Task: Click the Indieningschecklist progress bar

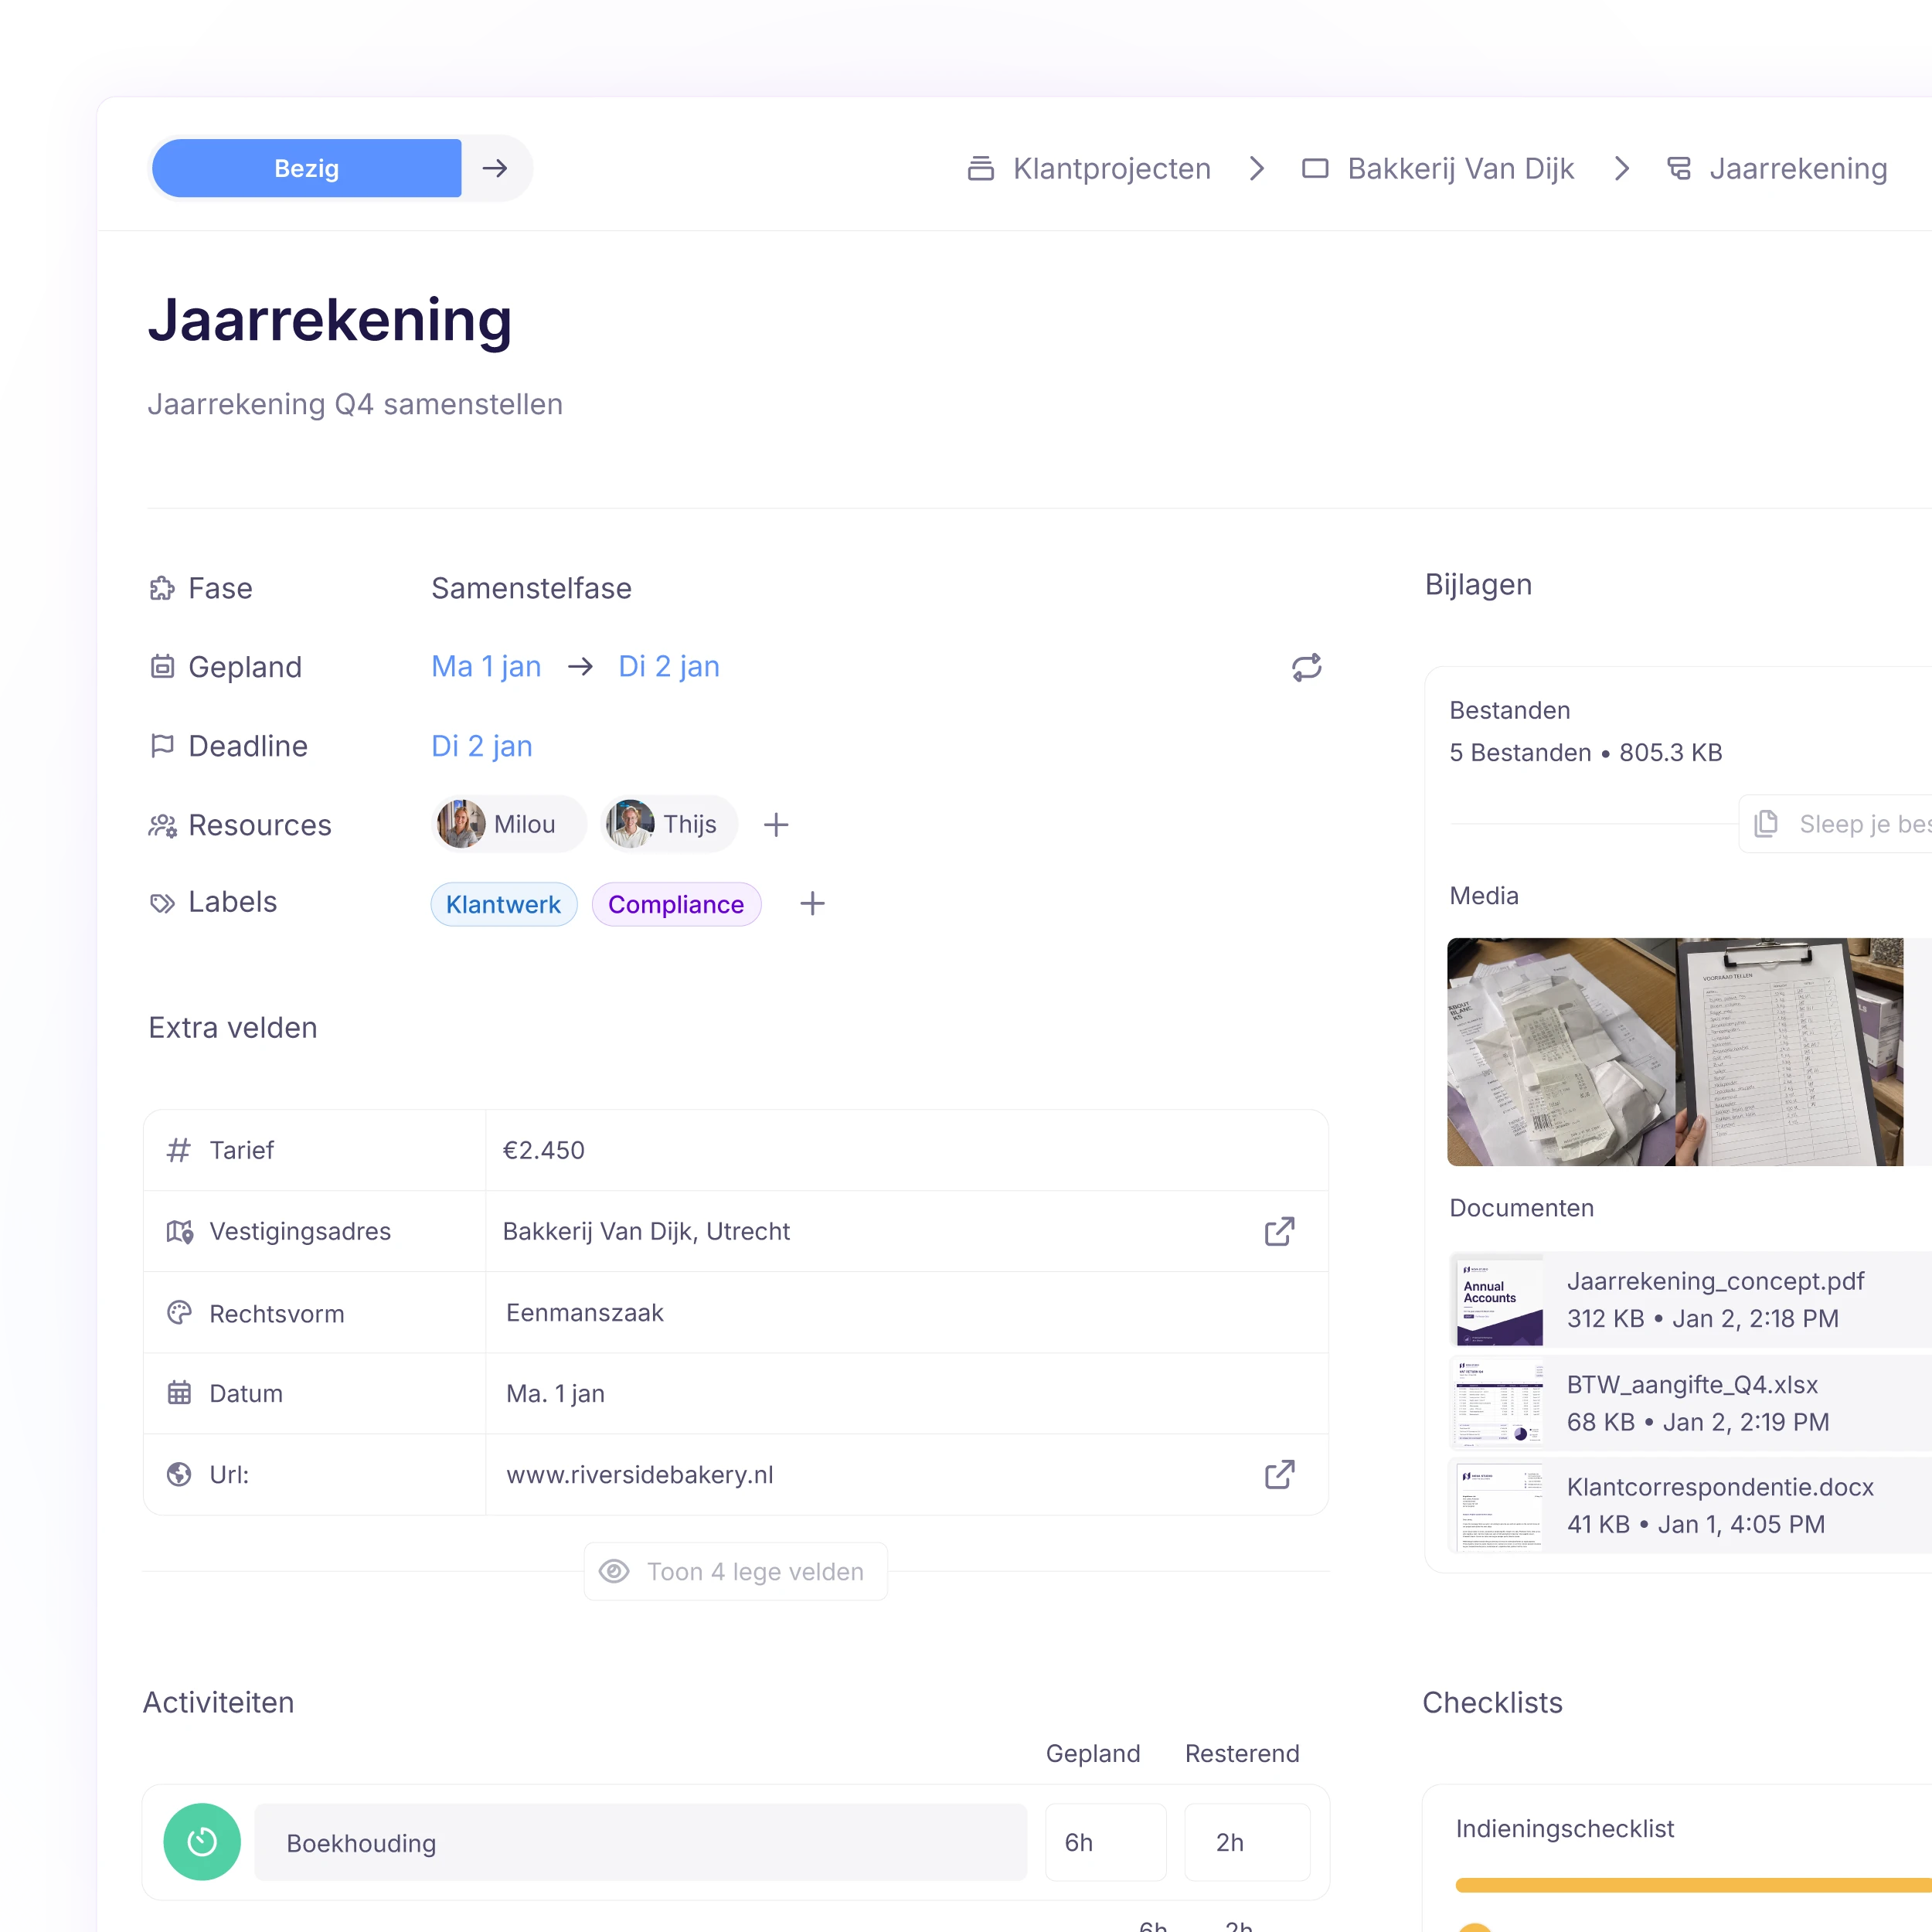Action: tap(1694, 1885)
